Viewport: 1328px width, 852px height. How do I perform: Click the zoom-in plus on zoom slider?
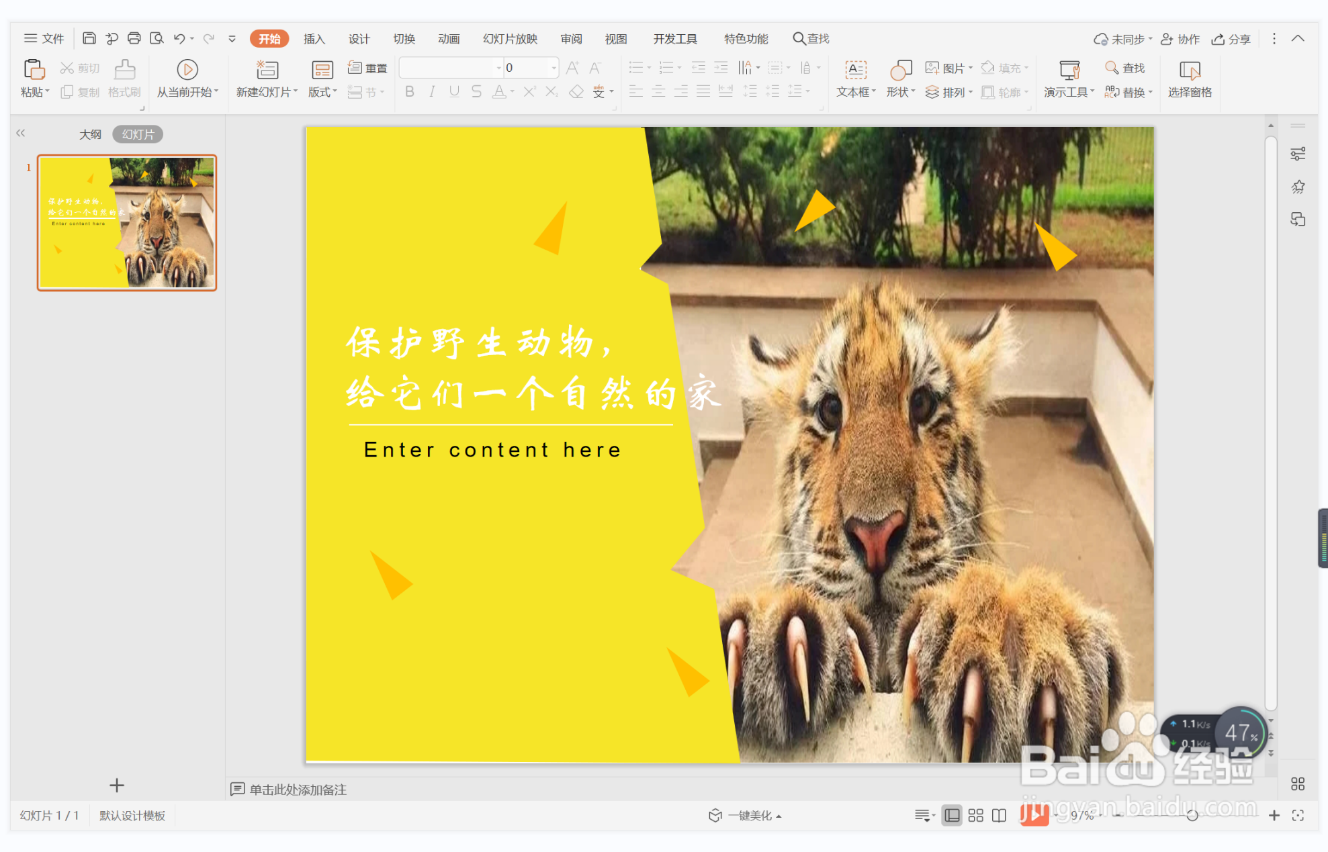pos(1274,815)
